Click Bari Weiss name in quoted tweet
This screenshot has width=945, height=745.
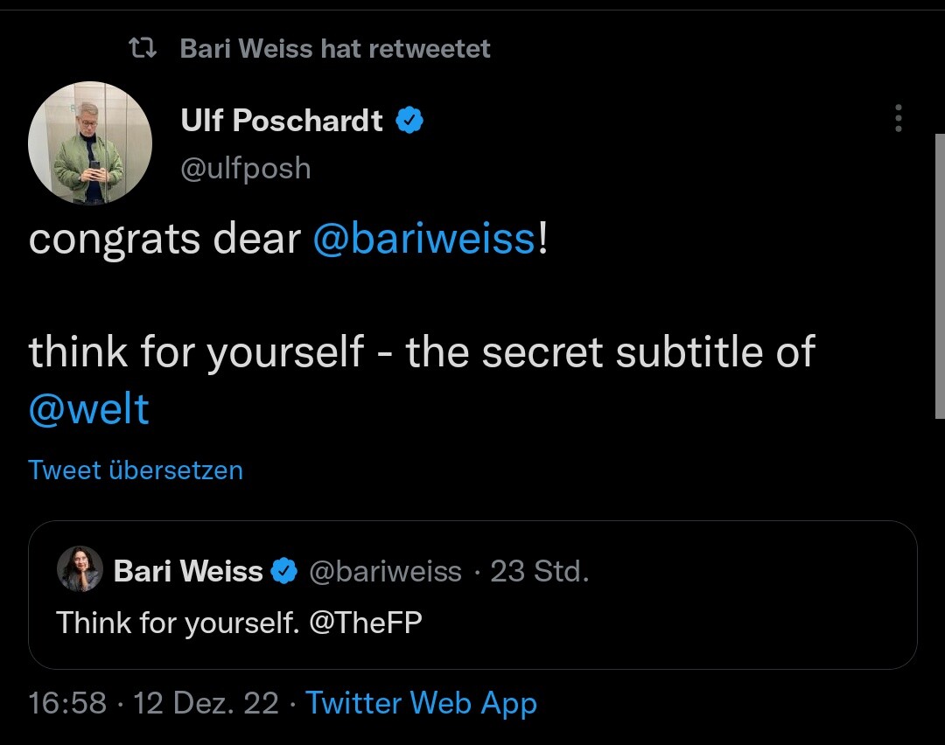pyautogui.click(x=188, y=572)
